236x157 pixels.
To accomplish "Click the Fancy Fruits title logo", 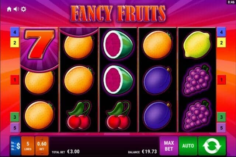I will (x=118, y=14).
